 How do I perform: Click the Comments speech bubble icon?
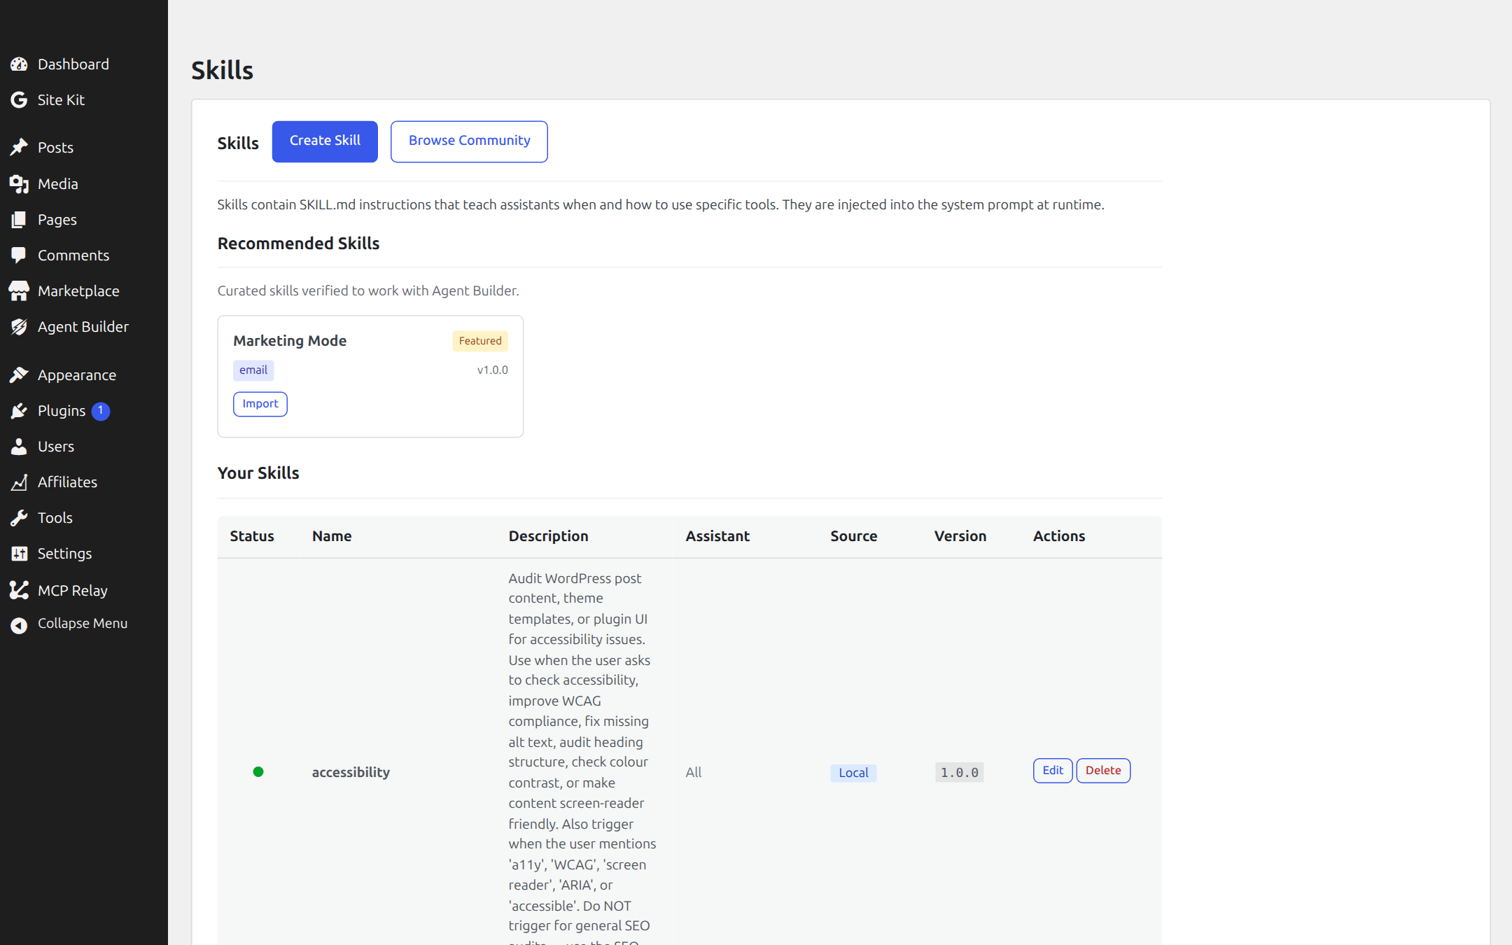click(x=19, y=255)
